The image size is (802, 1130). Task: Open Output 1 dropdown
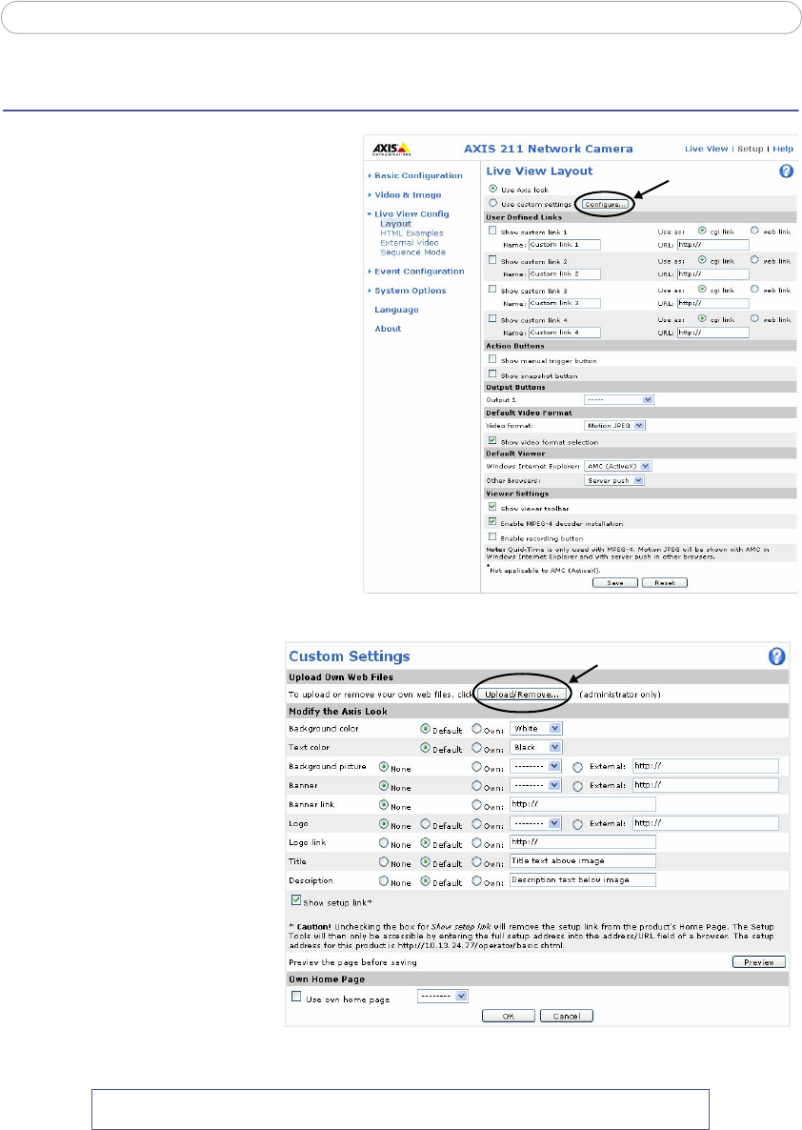[618, 399]
